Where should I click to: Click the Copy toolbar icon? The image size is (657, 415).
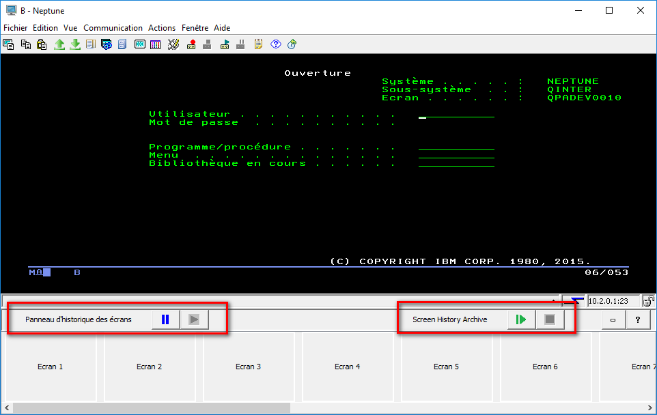point(25,44)
